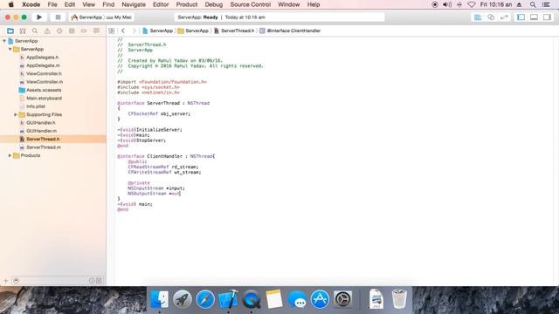The image size is (559, 314).
Task: Place cursor on the NSInputStream *input line
Action: tap(156, 188)
